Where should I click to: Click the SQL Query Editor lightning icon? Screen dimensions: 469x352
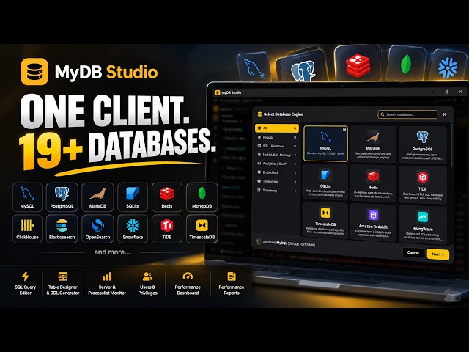26,276
